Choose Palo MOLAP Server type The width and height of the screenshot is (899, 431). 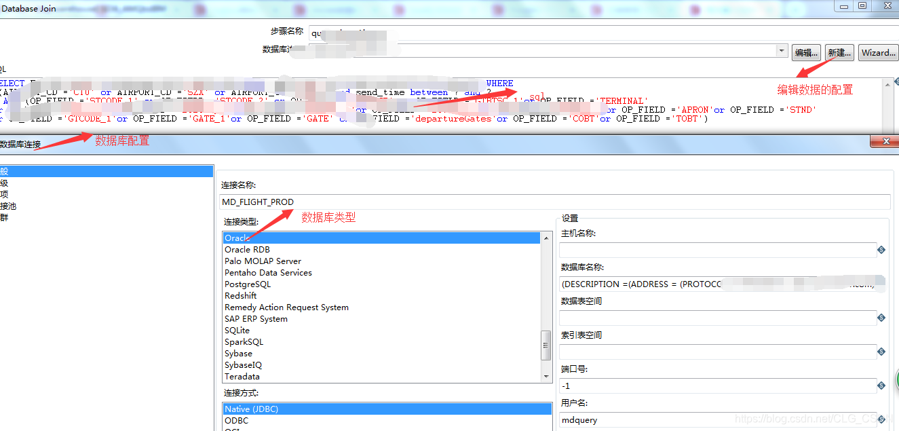pyautogui.click(x=381, y=261)
